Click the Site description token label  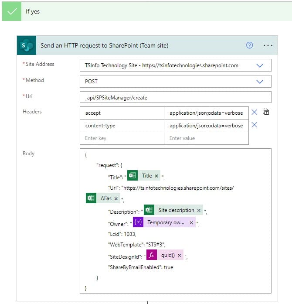pos(176,210)
